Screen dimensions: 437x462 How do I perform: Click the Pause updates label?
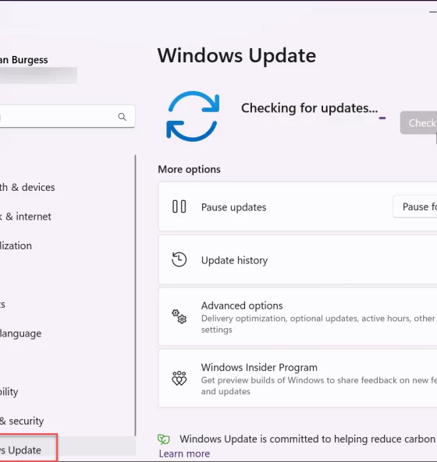pyautogui.click(x=233, y=207)
